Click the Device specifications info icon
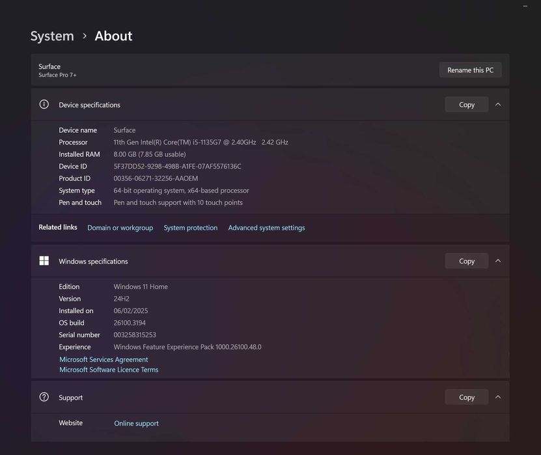This screenshot has width=541, height=455. (x=44, y=104)
